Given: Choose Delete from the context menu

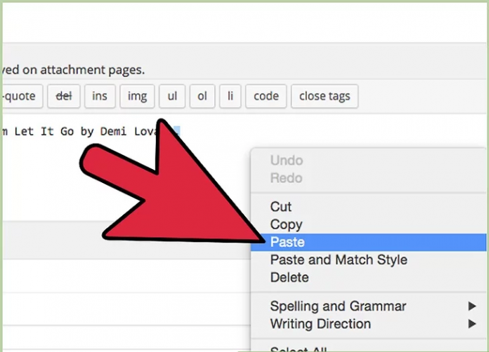Looking at the screenshot, I should coord(289,277).
